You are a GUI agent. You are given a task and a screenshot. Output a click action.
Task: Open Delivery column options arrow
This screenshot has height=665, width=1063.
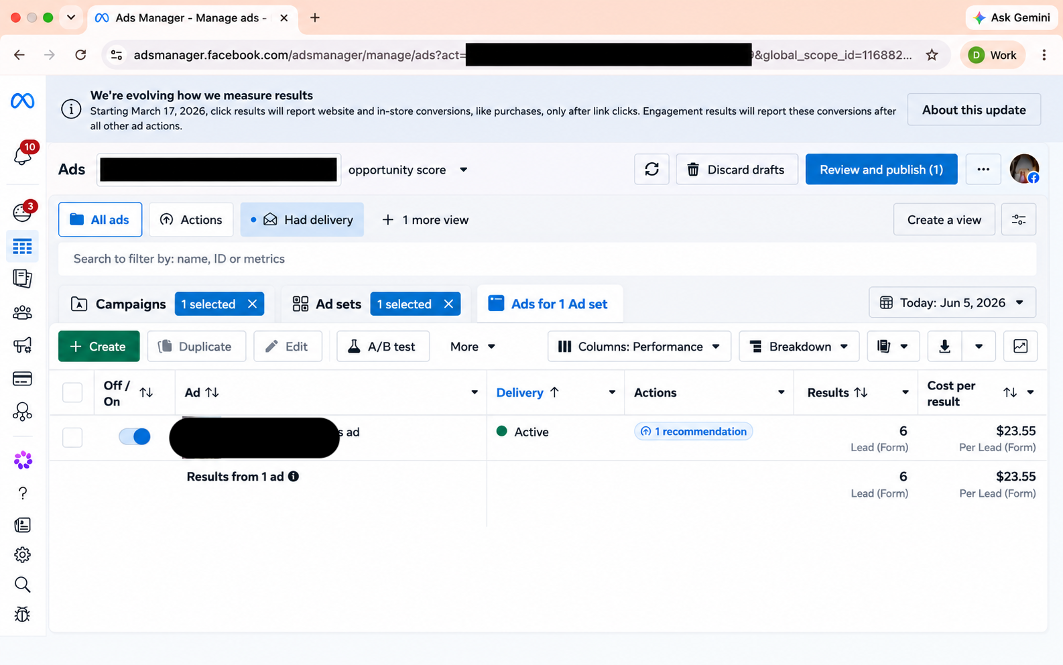click(x=612, y=392)
